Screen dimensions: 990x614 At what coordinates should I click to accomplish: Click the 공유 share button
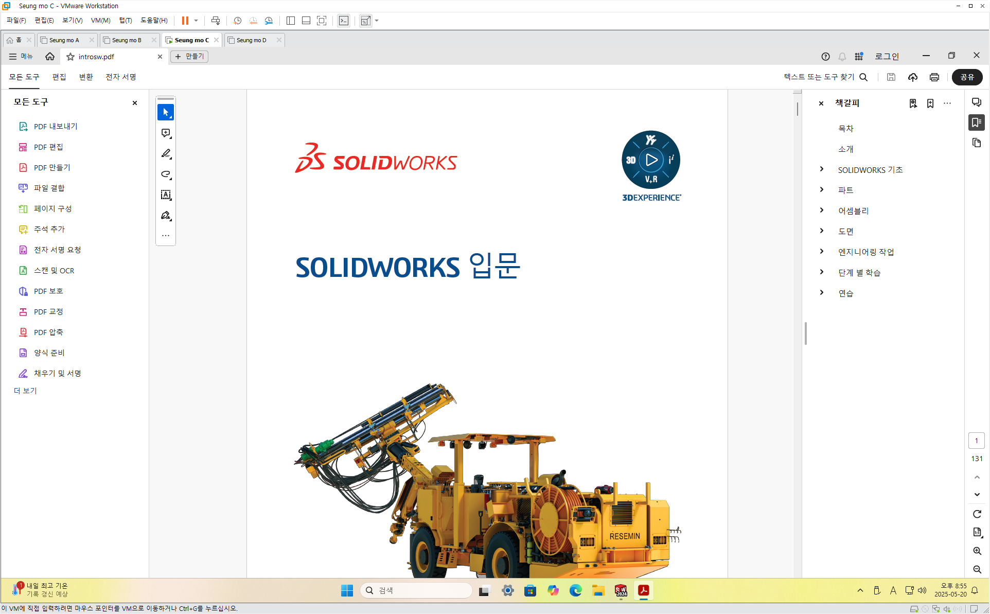click(967, 77)
